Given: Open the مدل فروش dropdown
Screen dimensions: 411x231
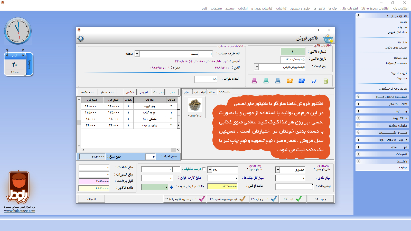Looking at the screenshot, I should [x=278, y=170].
